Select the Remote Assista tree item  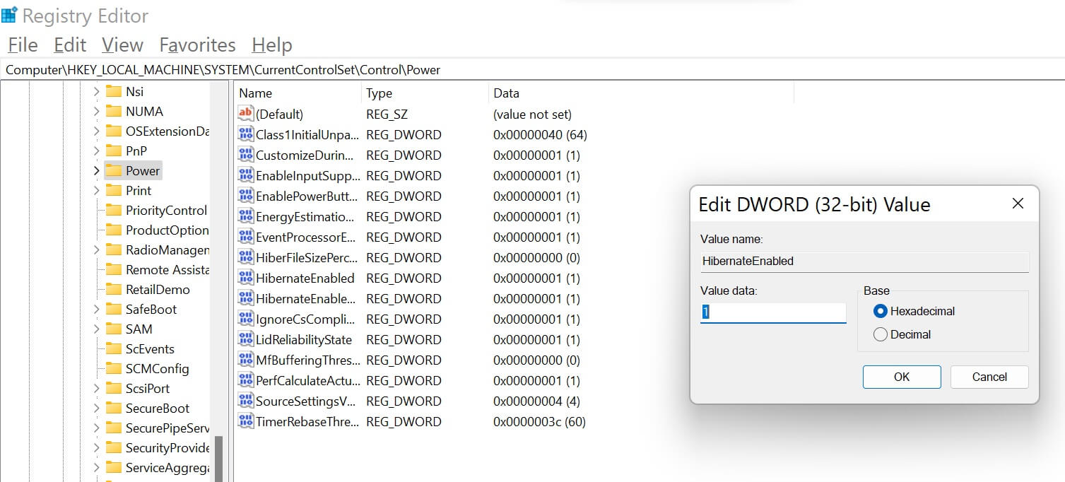pos(167,269)
